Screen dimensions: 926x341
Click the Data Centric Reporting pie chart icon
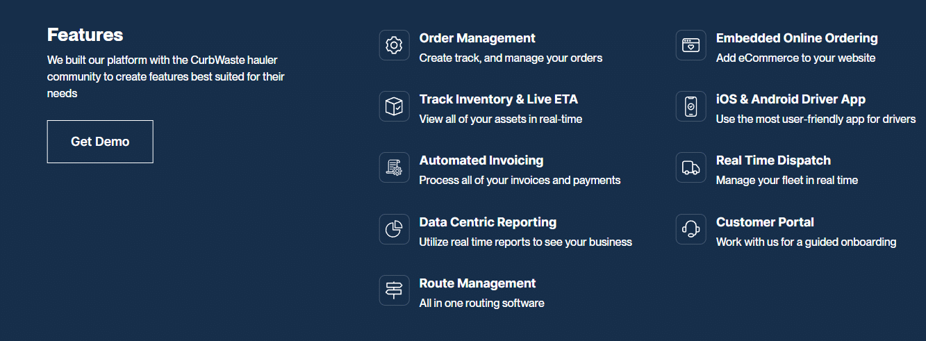[394, 229]
